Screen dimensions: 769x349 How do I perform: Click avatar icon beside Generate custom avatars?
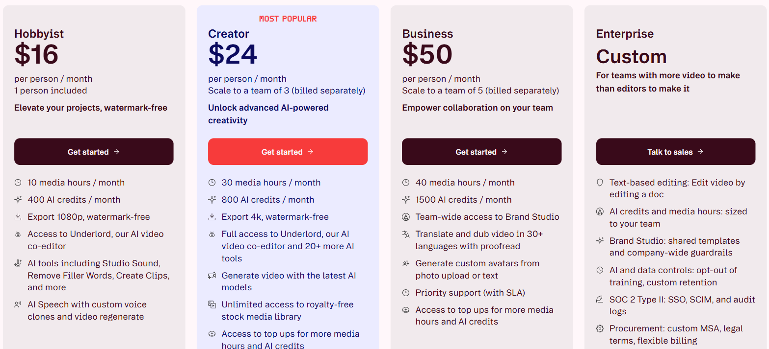point(406,263)
